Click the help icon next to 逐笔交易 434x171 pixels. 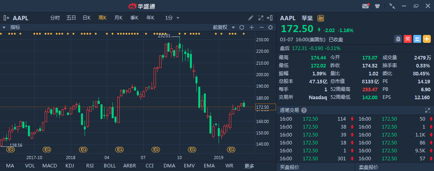[x=304, y=110]
